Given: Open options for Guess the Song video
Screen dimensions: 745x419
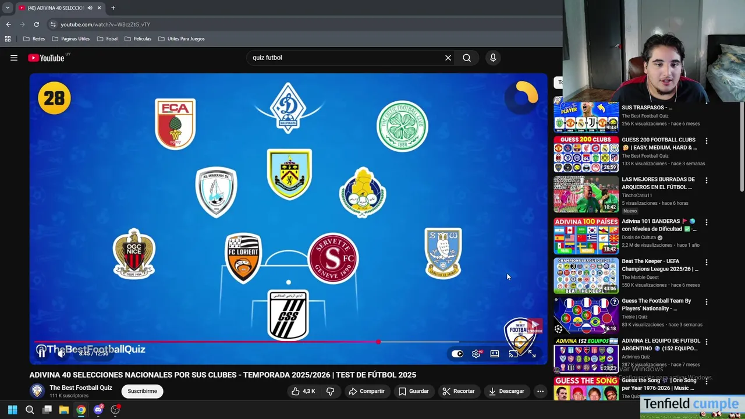Looking at the screenshot, I should click(707, 381).
